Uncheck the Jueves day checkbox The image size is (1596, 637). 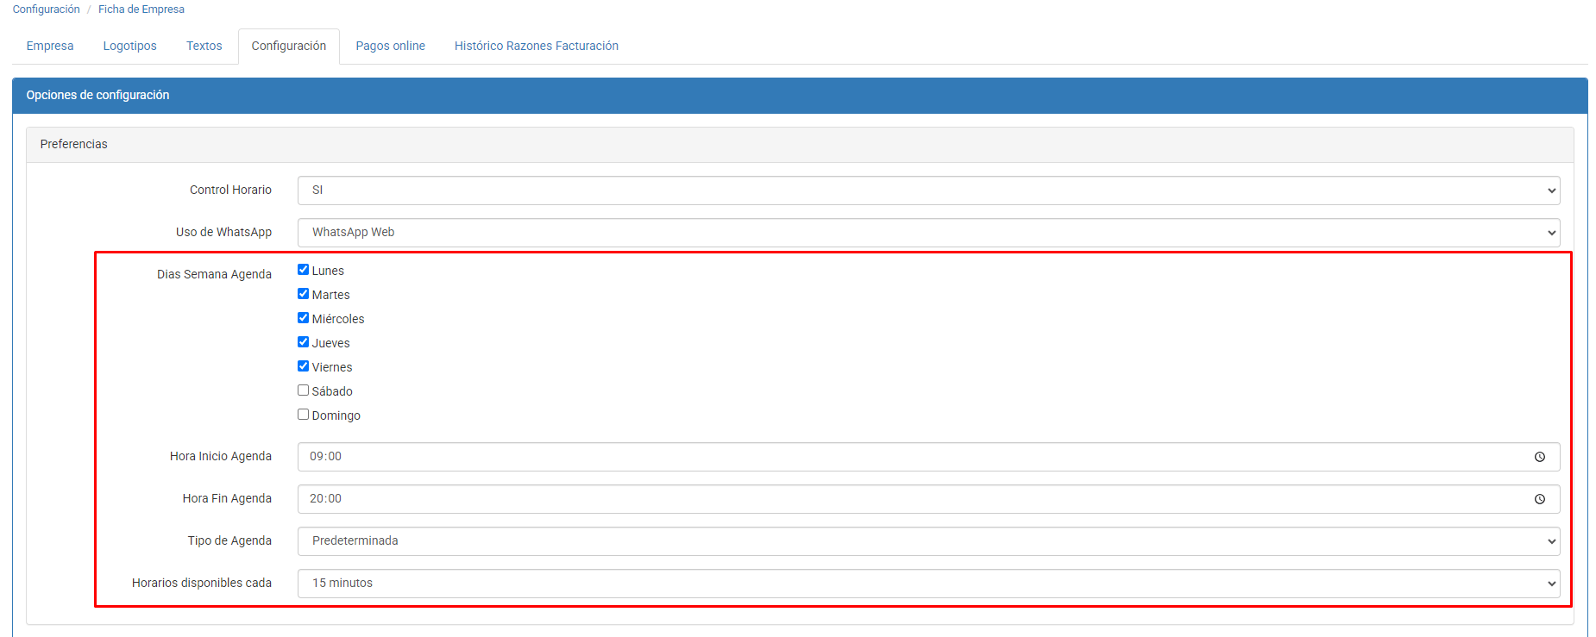[303, 342]
